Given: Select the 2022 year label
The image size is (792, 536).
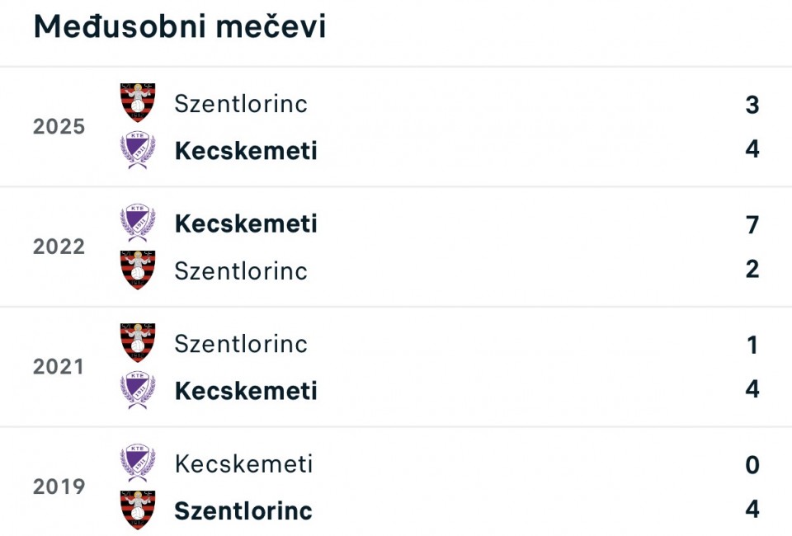Looking at the screenshot, I should tap(59, 247).
